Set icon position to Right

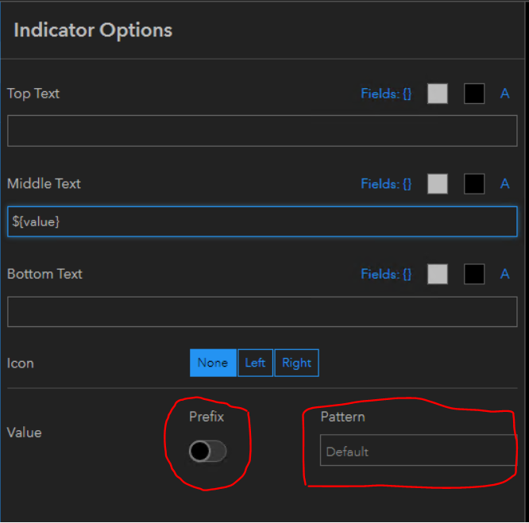point(296,363)
